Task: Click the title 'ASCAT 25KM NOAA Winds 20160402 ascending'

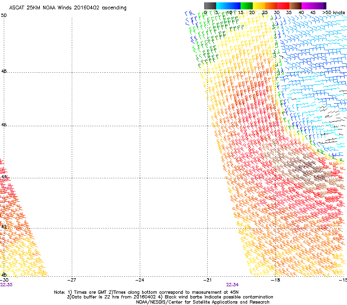Action: tap(68, 8)
